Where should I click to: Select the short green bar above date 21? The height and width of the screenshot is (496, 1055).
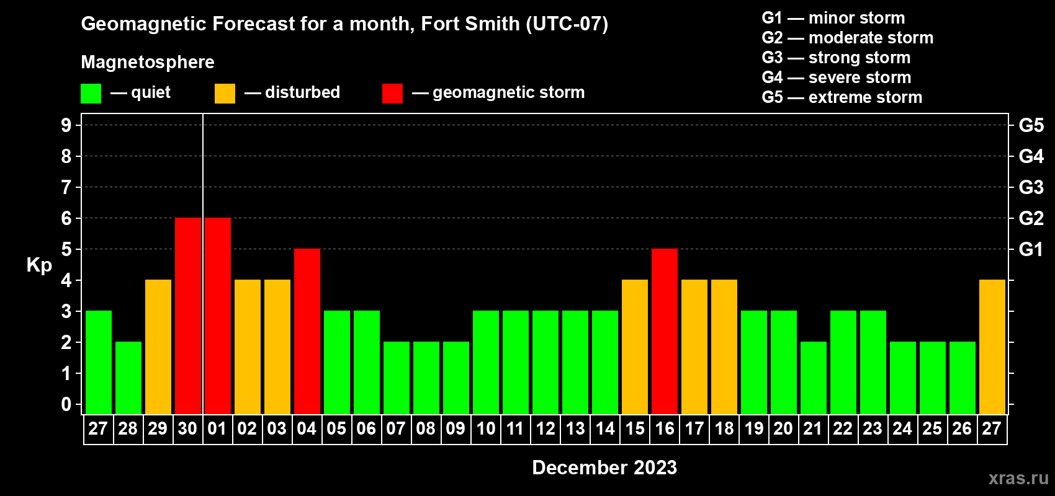[813, 378]
